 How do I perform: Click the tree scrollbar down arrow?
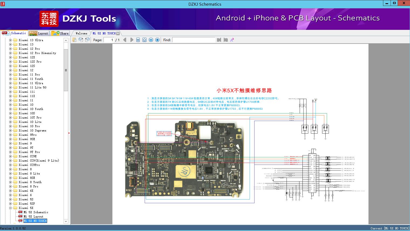click(x=66, y=221)
